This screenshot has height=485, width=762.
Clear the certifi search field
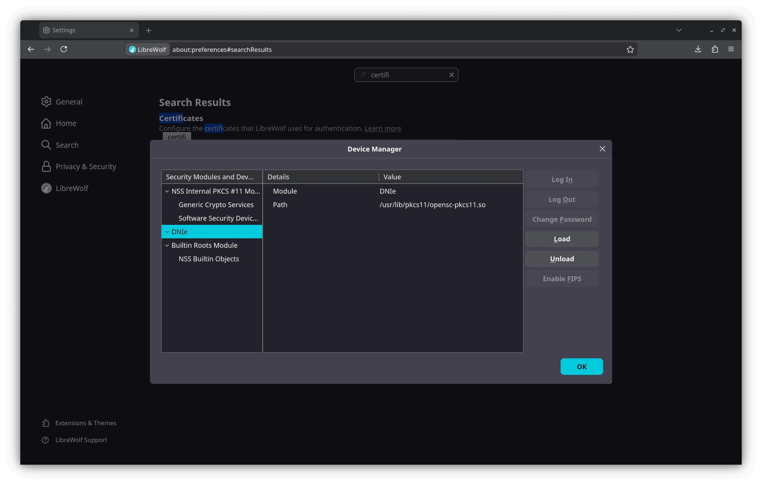tap(451, 75)
